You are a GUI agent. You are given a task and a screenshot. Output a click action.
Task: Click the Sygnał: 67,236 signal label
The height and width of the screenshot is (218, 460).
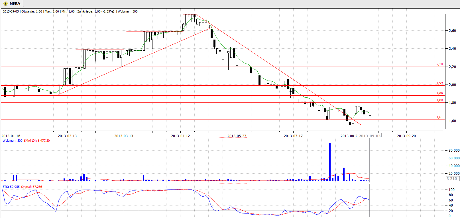click(x=32, y=187)
